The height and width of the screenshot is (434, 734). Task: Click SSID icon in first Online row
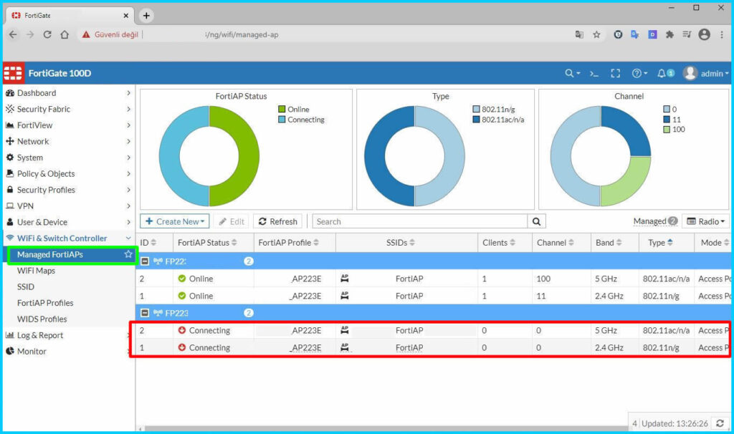pos(345,279)
